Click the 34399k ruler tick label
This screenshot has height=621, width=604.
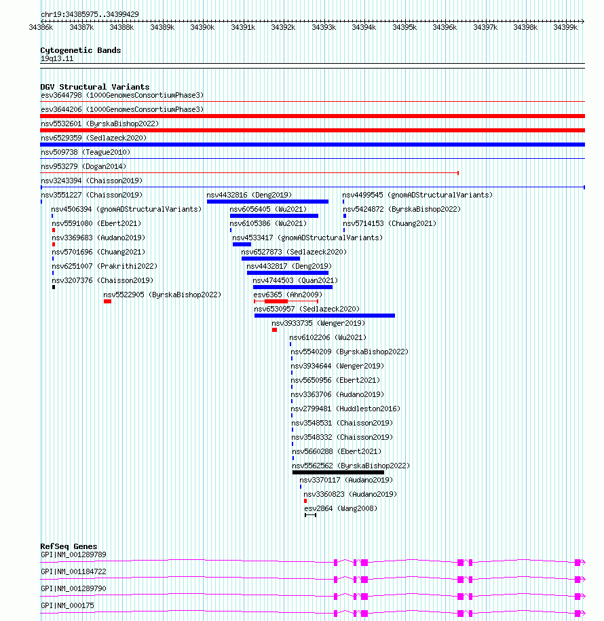(x=565, y=27)
